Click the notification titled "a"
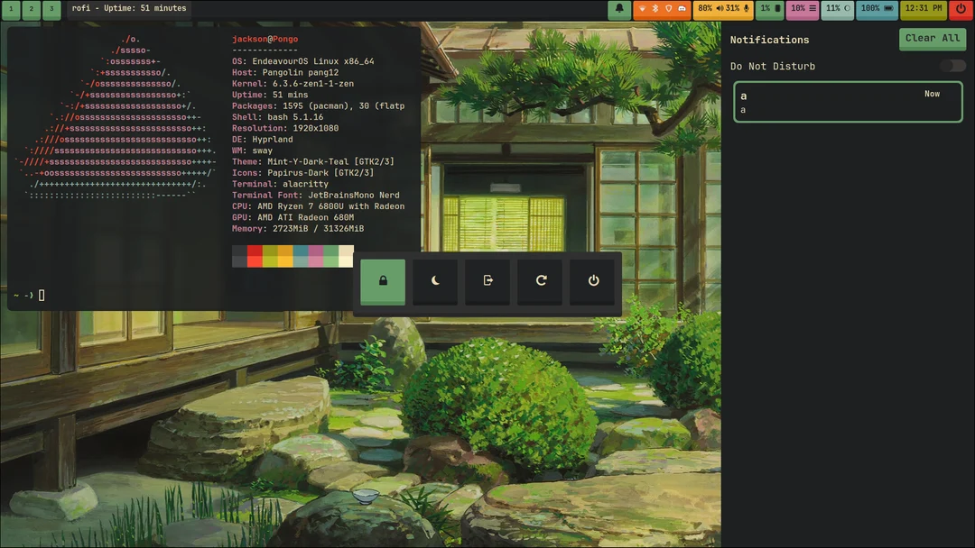Viewport: 975px width, 548px height. [848, 102]
